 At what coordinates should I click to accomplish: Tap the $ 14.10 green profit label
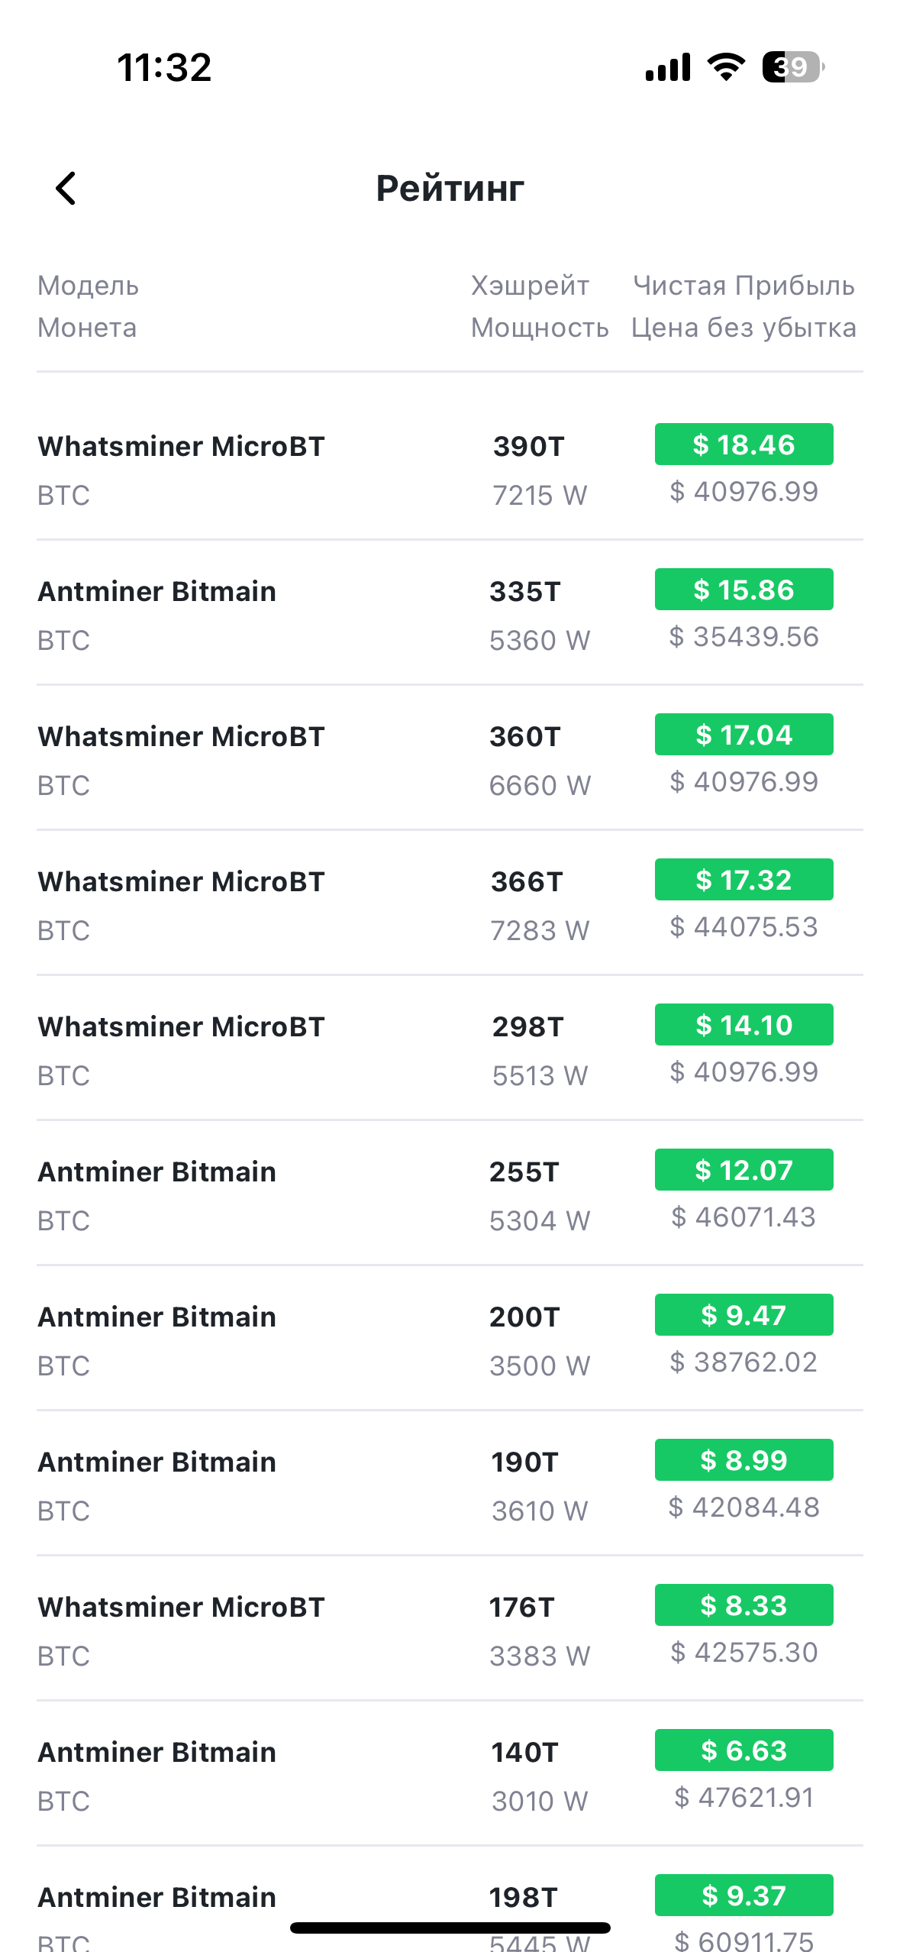pyautogui.click(x=744, y=1025)
